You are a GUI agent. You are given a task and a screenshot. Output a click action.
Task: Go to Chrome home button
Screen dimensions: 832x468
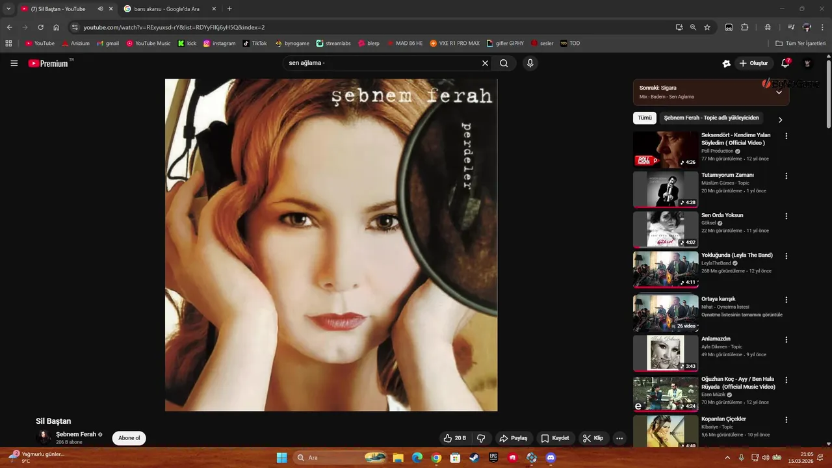tap(57, 27)
